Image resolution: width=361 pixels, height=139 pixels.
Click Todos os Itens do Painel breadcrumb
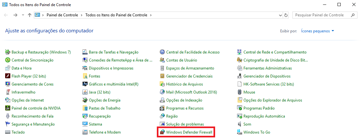click(x=116, y=15)
